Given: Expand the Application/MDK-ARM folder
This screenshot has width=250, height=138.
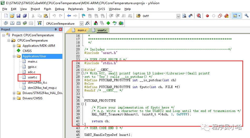Looking at the screenshot, I should point(14,46).
